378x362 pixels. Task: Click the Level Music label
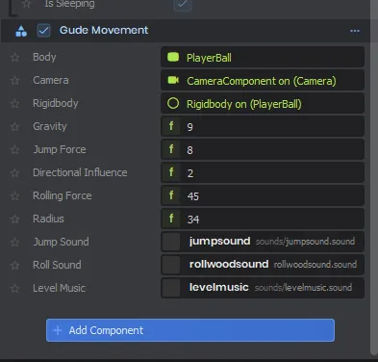click(59, 288)
